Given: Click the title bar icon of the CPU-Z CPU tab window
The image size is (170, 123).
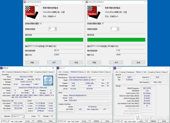Looking at the screenshot, I should (x=2, y=68).
